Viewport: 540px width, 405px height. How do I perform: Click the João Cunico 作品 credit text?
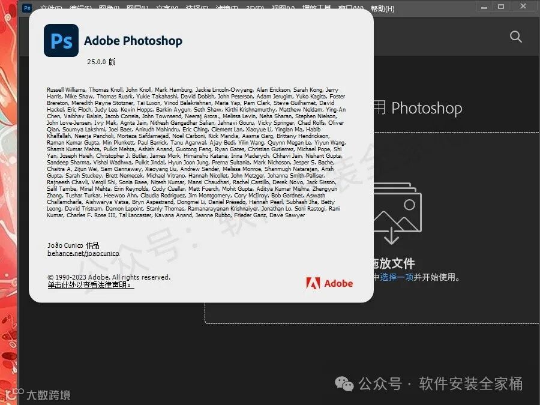tap(73, 245)
